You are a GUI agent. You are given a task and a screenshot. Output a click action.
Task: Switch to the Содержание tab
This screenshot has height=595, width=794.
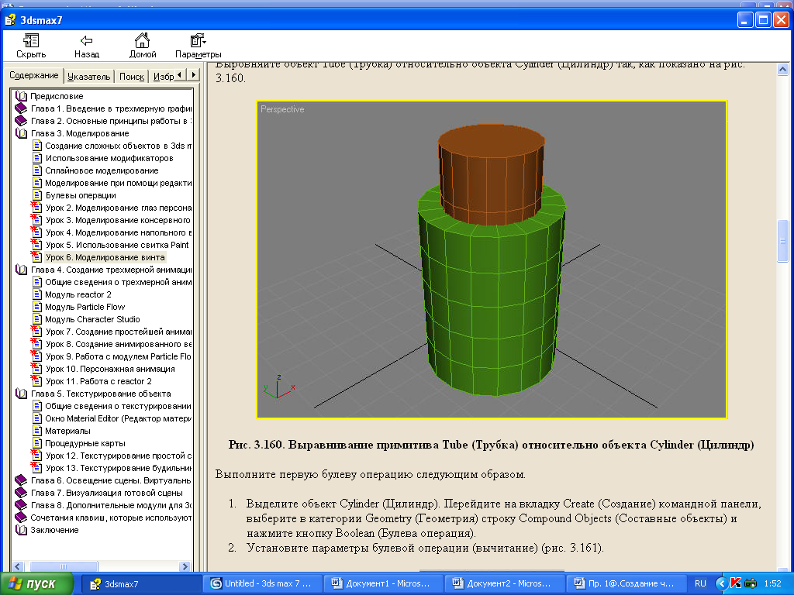click(34, 75)
